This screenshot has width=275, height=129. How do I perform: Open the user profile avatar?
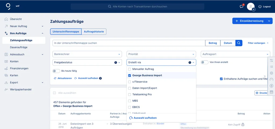click(x=251, y=7)
